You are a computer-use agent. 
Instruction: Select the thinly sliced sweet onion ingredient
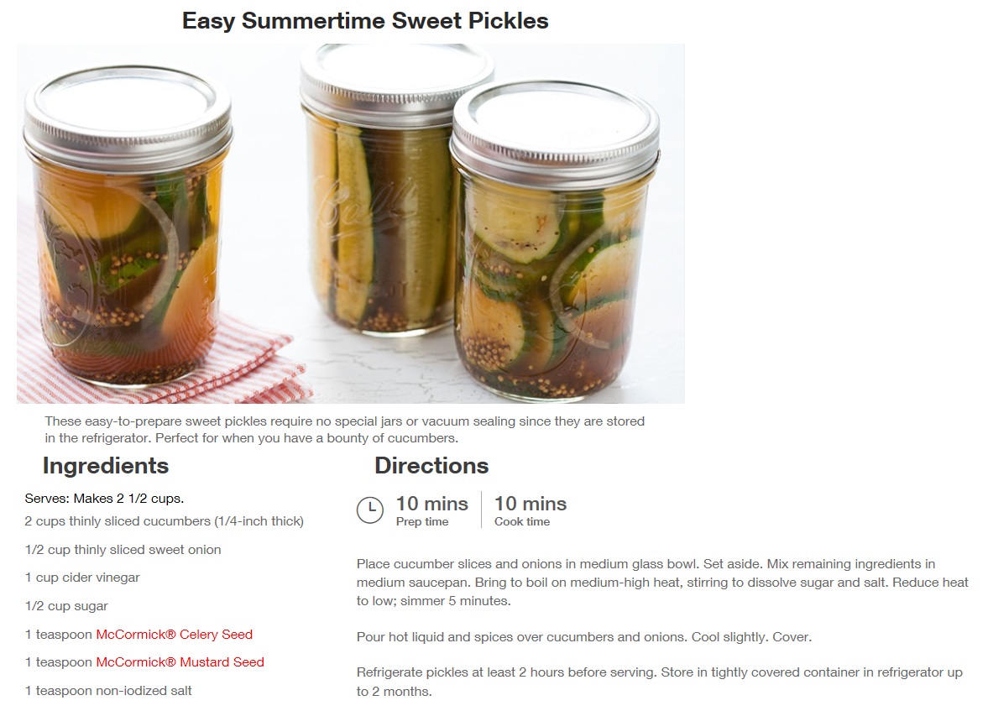coord(123,550)
